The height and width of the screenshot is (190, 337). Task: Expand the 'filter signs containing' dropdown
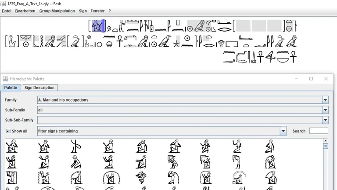pos(283,131)
